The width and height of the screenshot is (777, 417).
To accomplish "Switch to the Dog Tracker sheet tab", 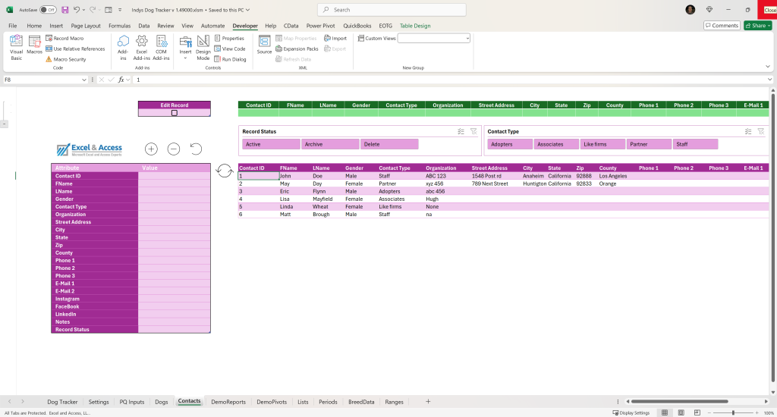I will pyautogui.click(x=62, y=402).
